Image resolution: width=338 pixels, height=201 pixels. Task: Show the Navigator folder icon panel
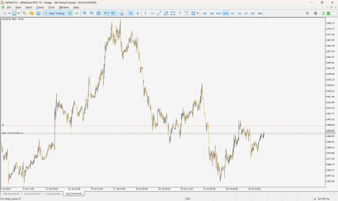coord(31,14)
